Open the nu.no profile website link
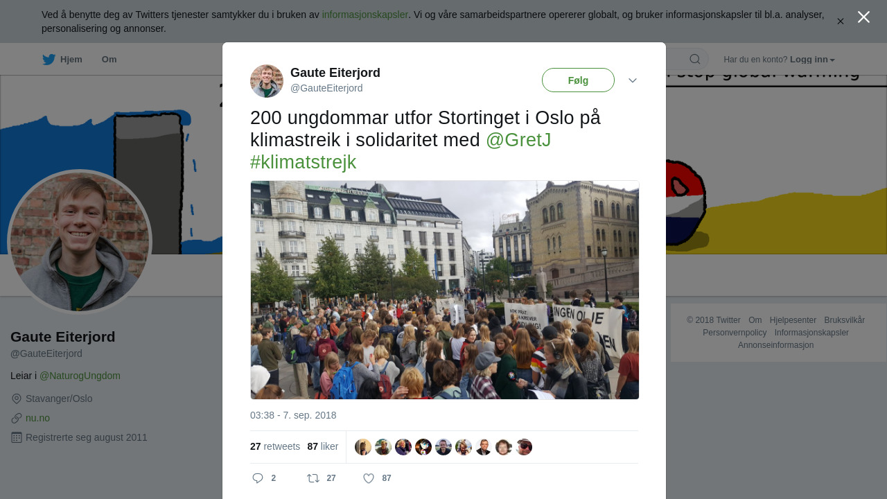Screen dimensions: 887x499 pyautogui.click(x=37, y=418)
